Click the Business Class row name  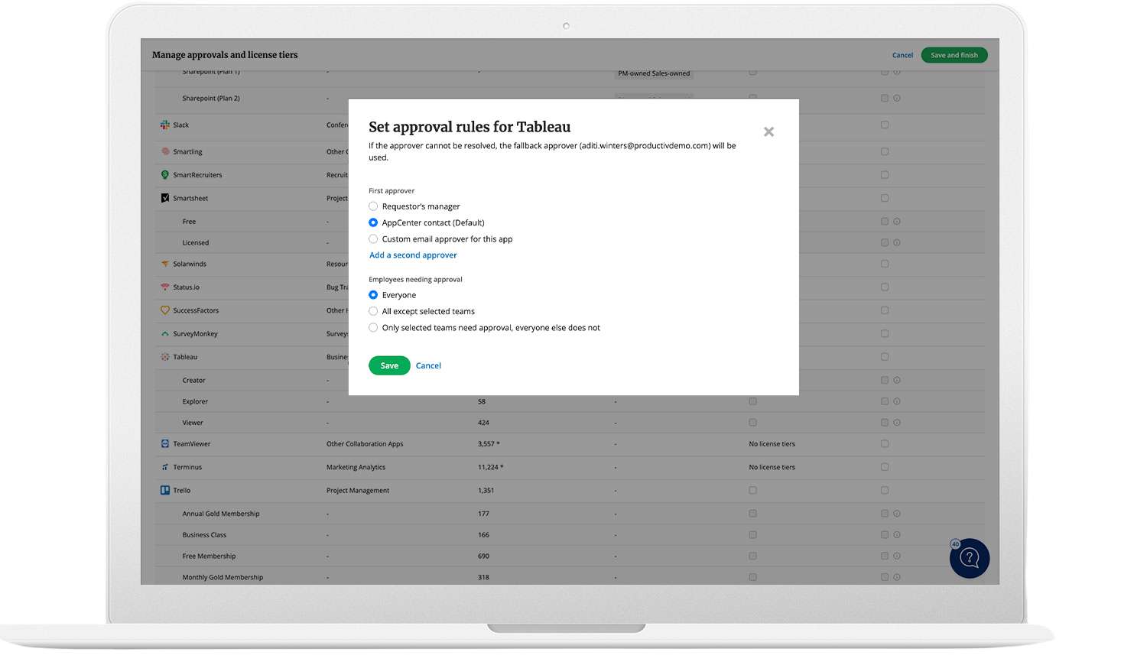click(204, 535)
